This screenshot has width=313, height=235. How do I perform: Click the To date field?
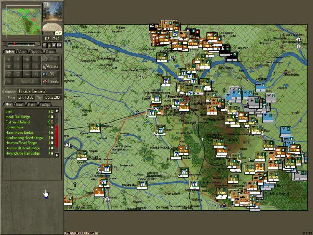(x=53, y=97)
